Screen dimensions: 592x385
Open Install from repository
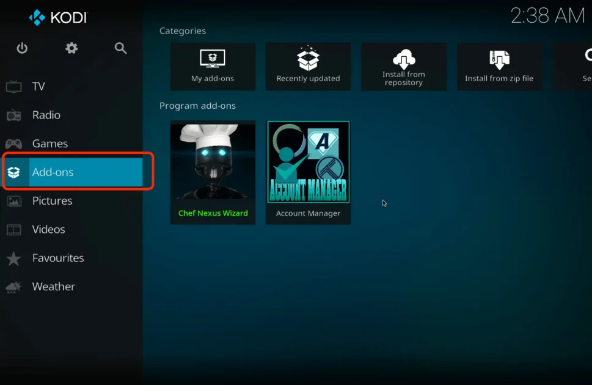(404, 66)
